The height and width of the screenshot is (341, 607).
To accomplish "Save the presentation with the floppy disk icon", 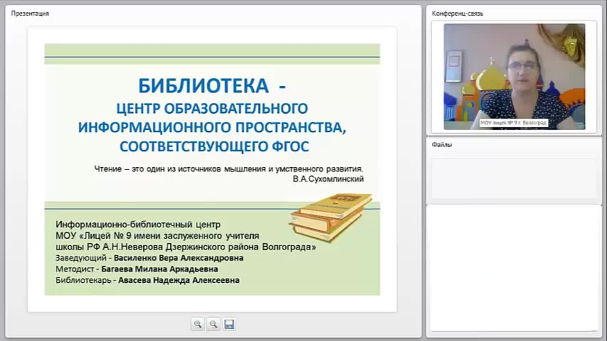I will tap(229, 324).
